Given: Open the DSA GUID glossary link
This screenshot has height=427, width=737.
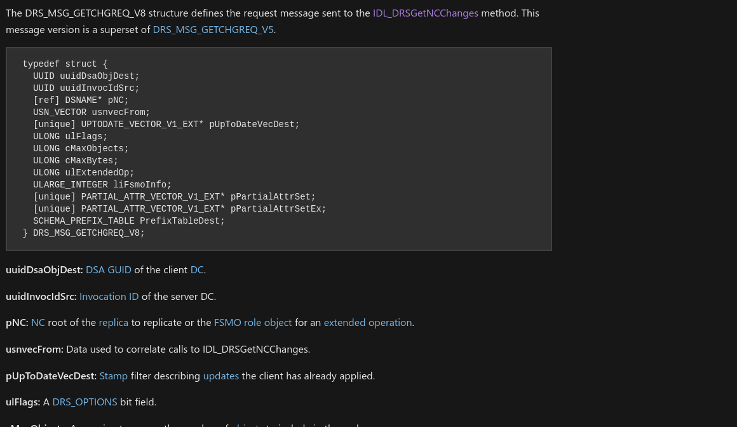Looking at the screenshot, I should pos(109,270).
